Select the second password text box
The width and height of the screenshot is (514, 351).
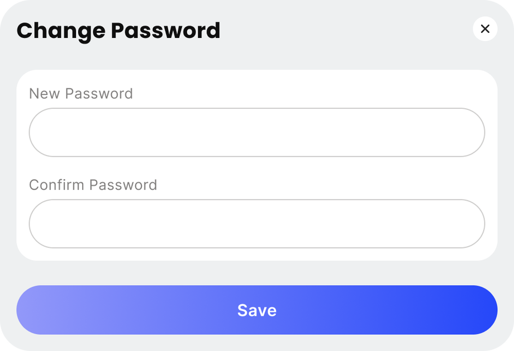256,224
